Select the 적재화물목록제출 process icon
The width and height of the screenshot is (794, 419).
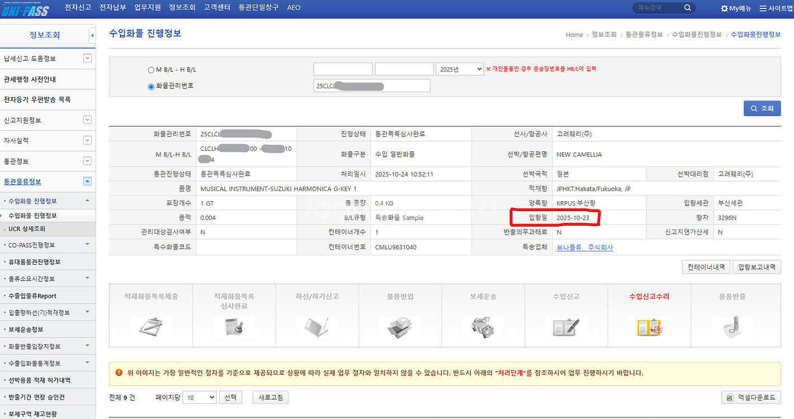pyautogui.click(x=151, y=326)
